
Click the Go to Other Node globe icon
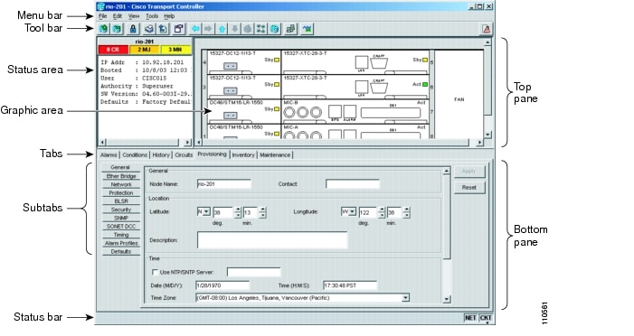click(x=275, y=29)
